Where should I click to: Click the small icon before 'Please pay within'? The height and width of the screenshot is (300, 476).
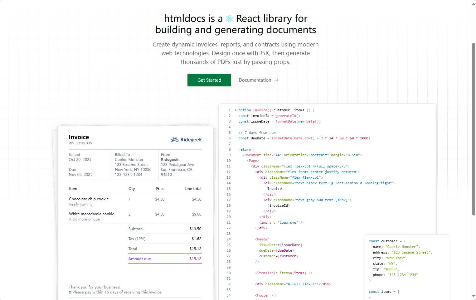tap(70, 293)
